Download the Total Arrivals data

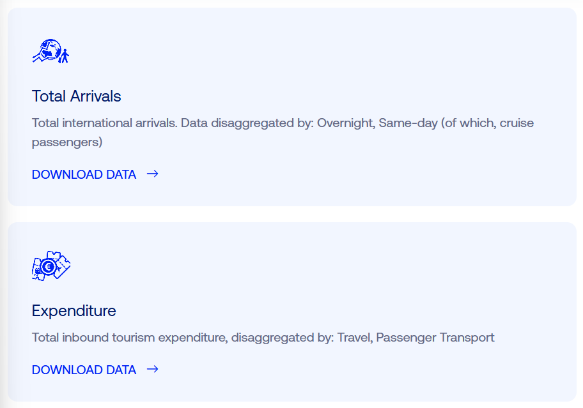[x=84, y=174]
